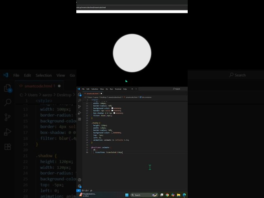Click the background-color swatch on line 15
Screen dimensions: 264x198
click(112, 108)
